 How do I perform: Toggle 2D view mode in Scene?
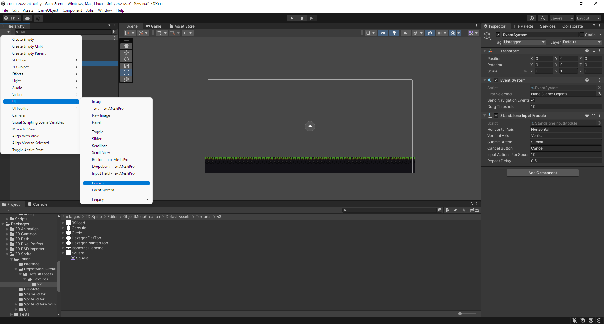click(383, 33)
